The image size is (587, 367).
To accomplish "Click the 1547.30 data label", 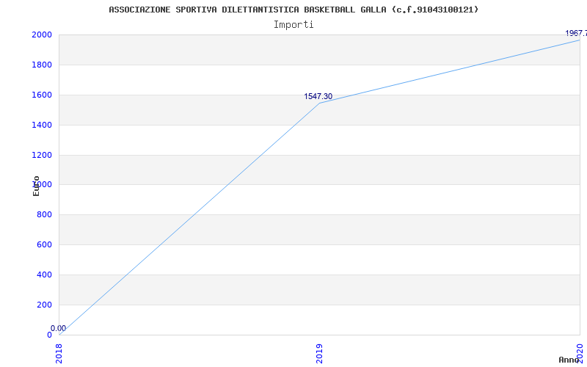I will 318,97.
